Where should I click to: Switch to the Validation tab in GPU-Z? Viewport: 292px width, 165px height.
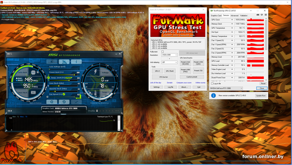(243, 16)
